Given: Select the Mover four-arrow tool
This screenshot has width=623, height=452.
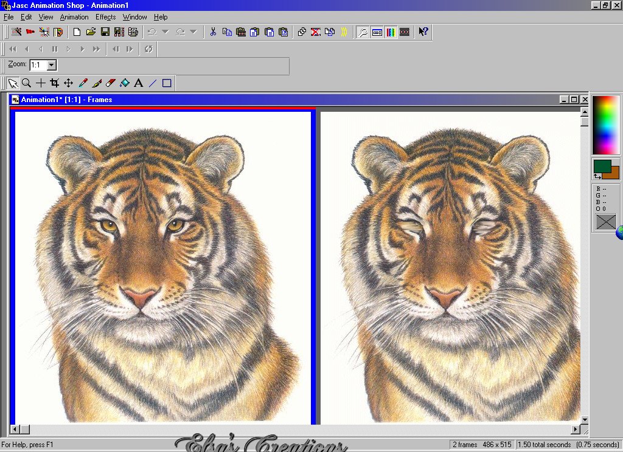Looking at the screenshot, I should pyautogui.click(x=69, y=83).
